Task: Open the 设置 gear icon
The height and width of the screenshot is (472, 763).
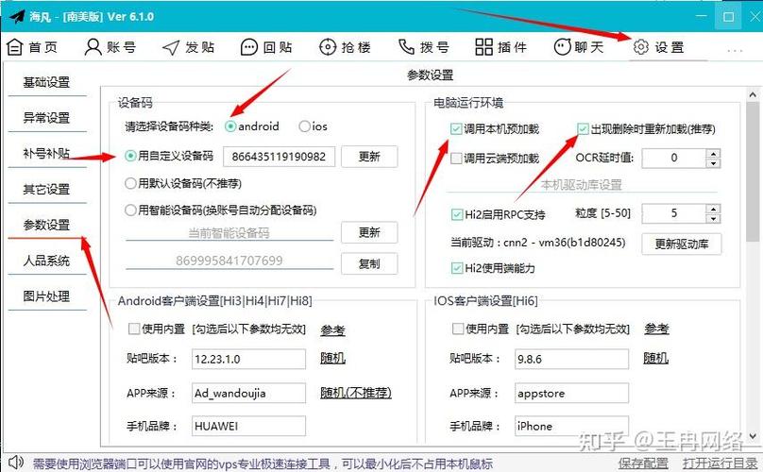Action: point(641,47)
